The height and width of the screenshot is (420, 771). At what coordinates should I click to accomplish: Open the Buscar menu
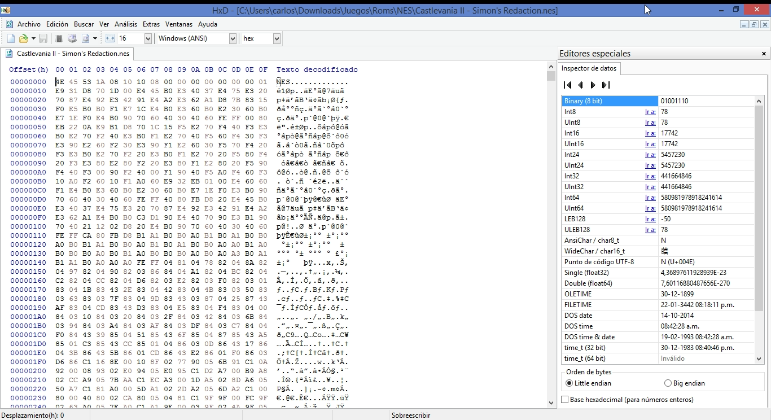click(x=84, y=24)
